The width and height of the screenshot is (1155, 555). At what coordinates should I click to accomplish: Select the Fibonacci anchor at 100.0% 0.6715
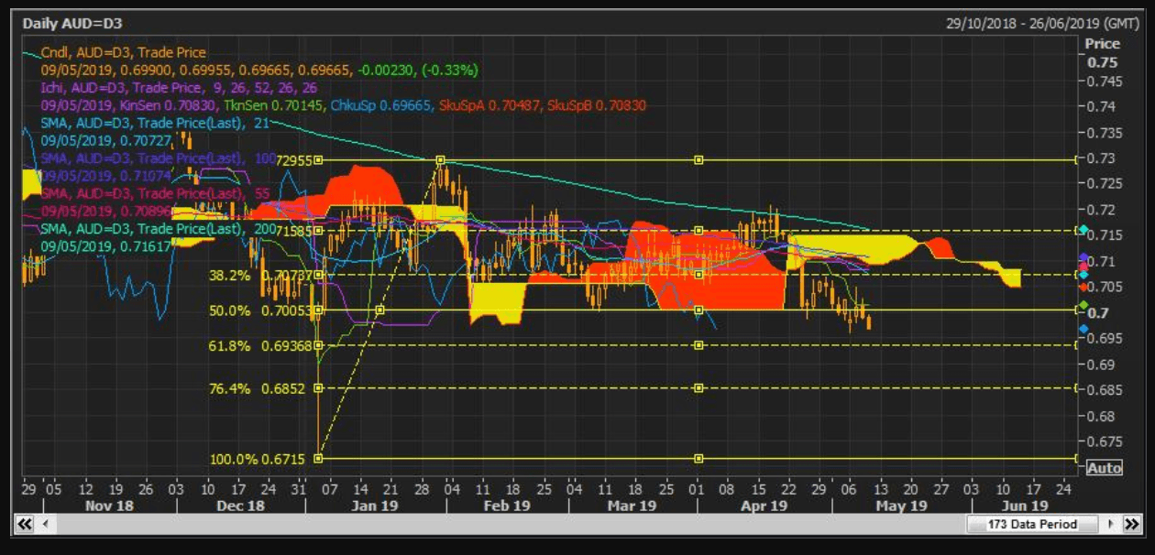click(319, 458)
